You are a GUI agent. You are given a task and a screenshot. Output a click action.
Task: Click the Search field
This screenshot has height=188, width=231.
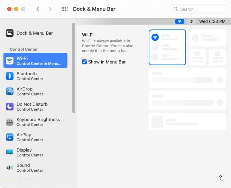198,9
